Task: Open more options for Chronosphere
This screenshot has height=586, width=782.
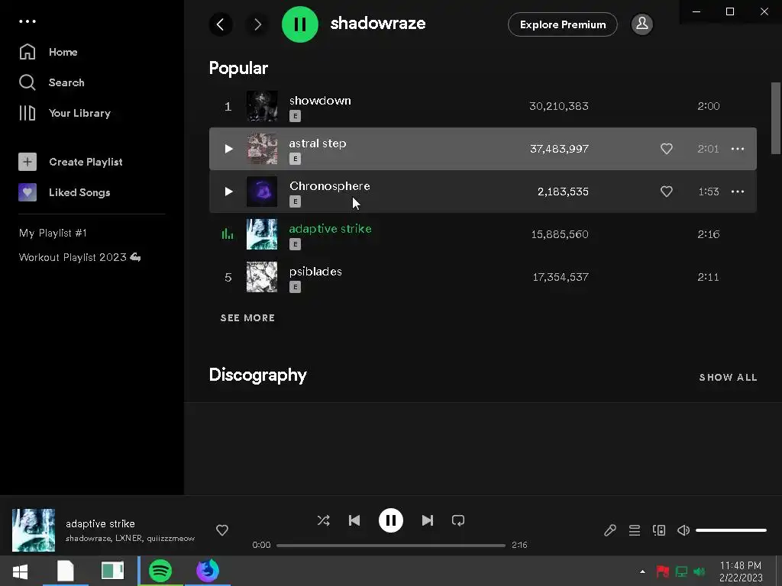Action: tap(738, 192)
